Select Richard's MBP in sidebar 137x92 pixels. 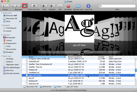coord(10,16)
